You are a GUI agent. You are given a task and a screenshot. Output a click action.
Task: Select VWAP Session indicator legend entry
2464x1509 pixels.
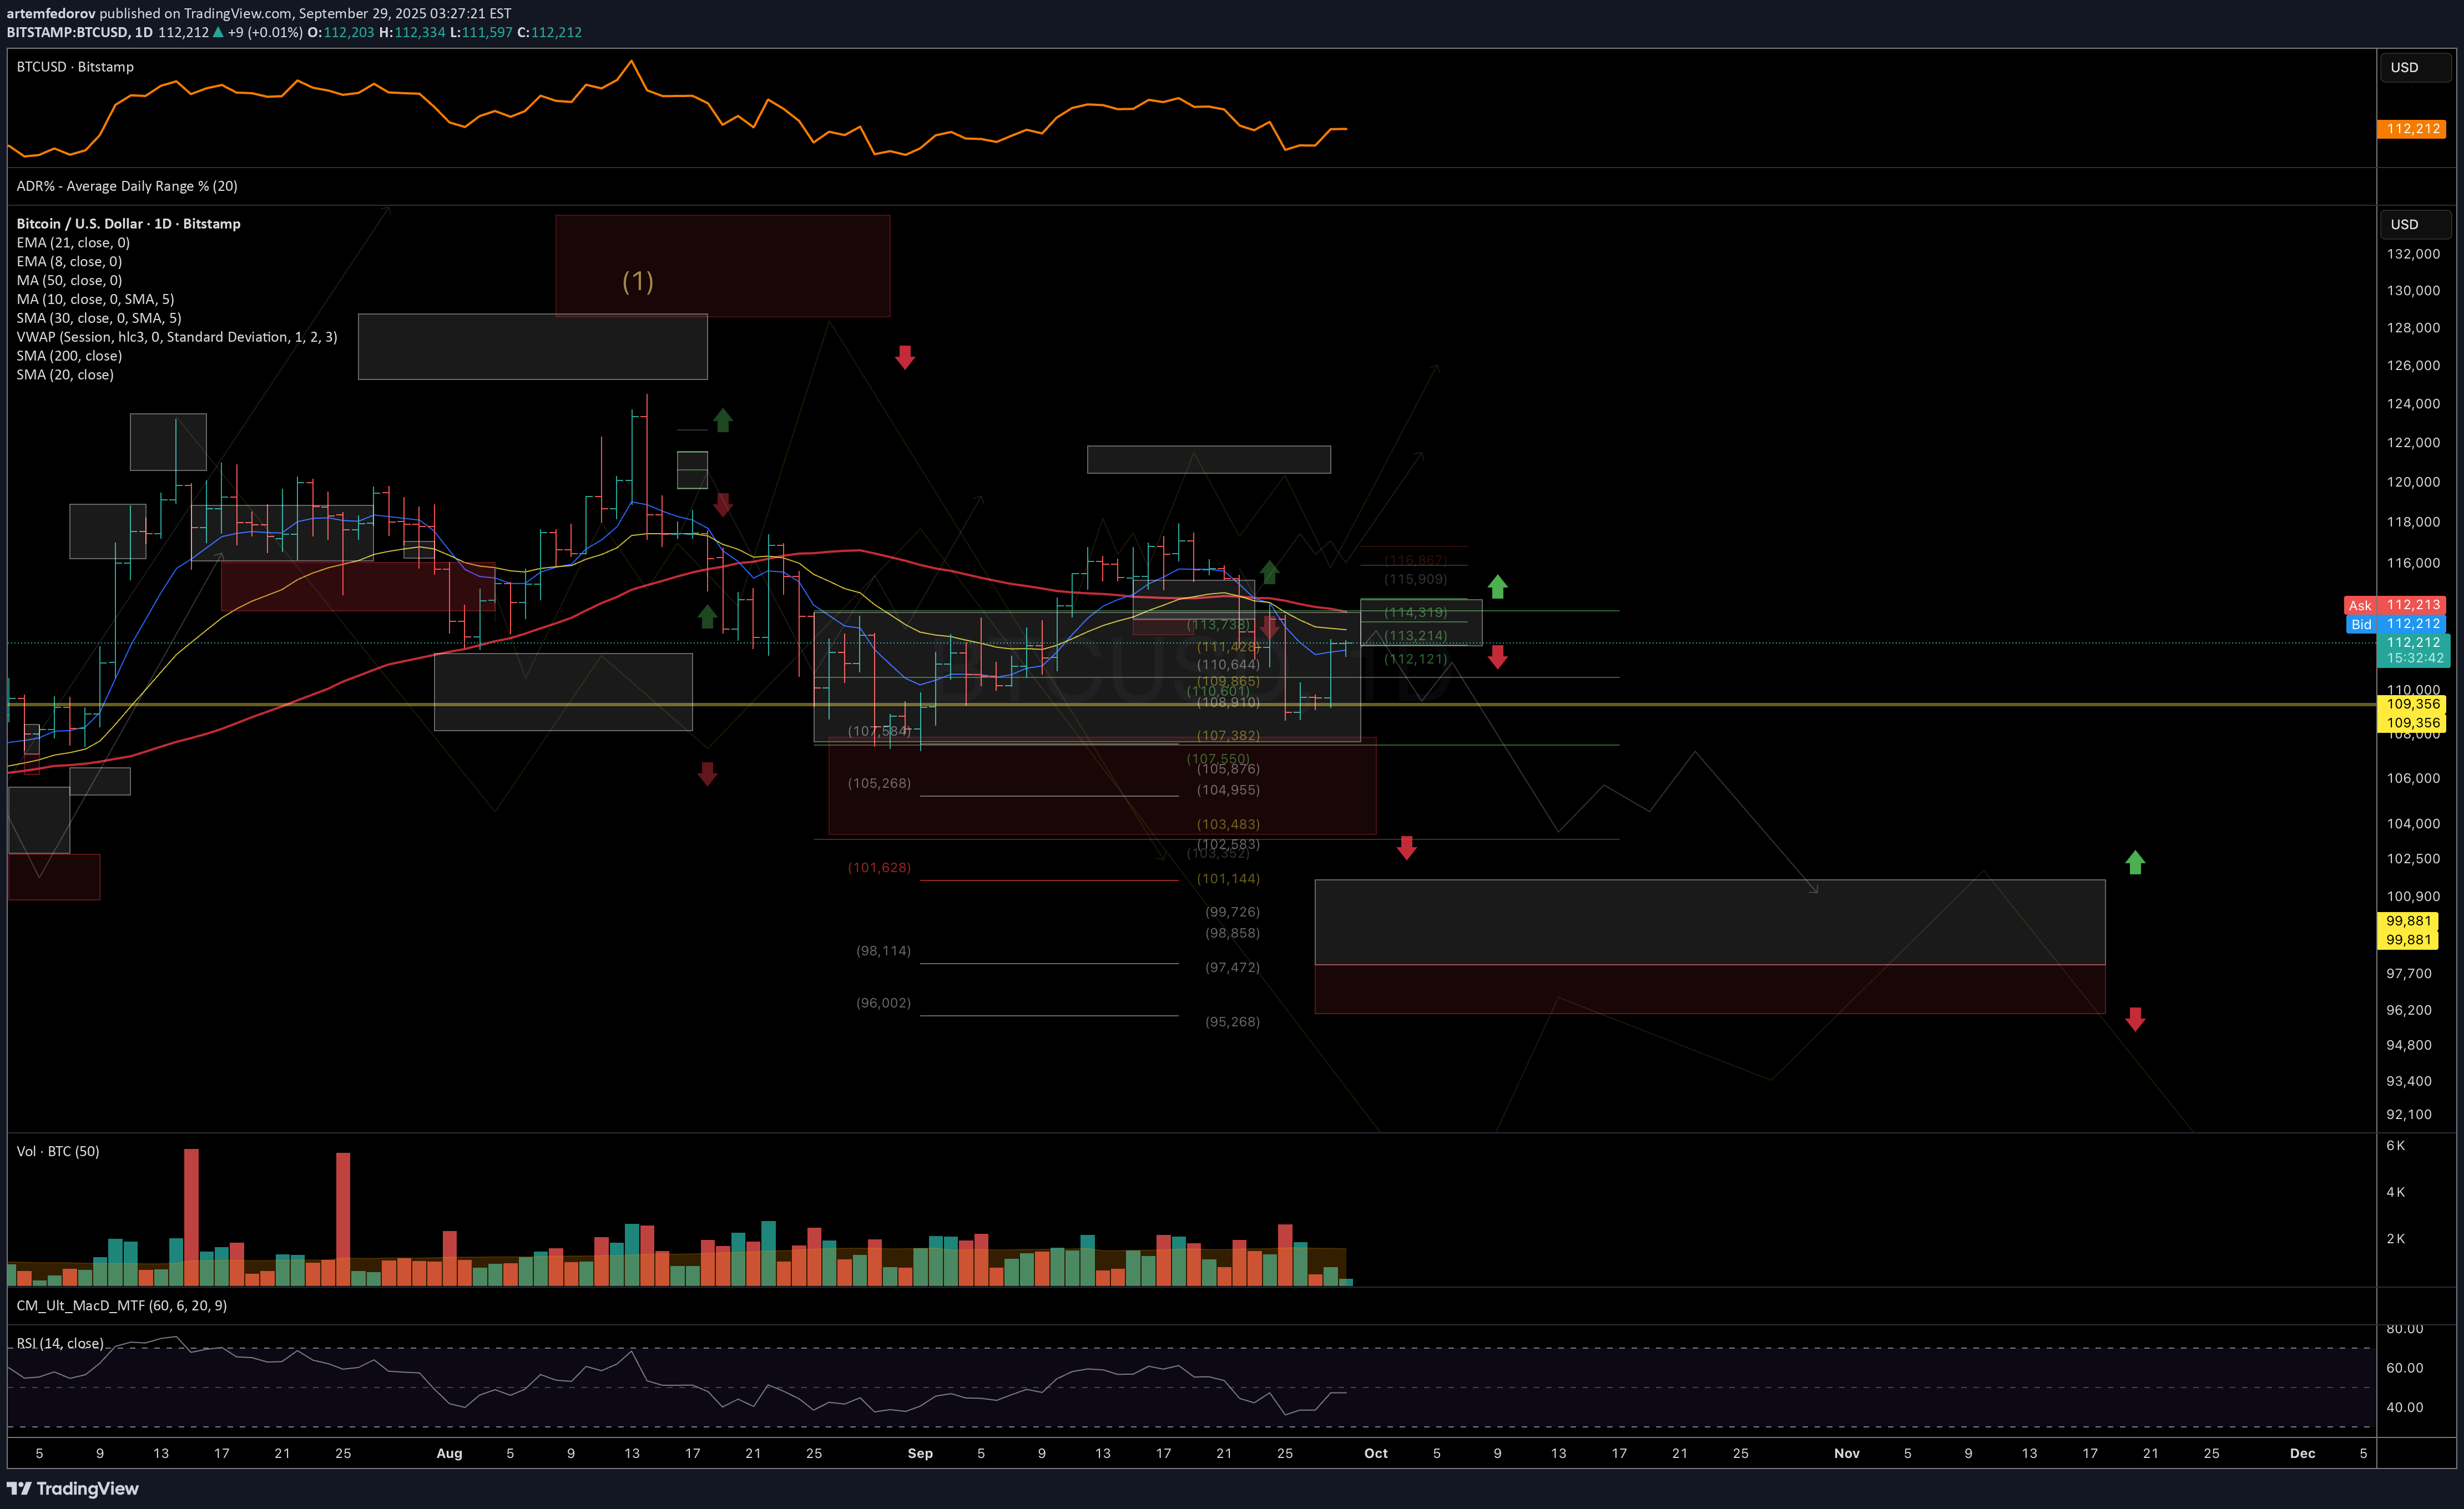[176, 337]
